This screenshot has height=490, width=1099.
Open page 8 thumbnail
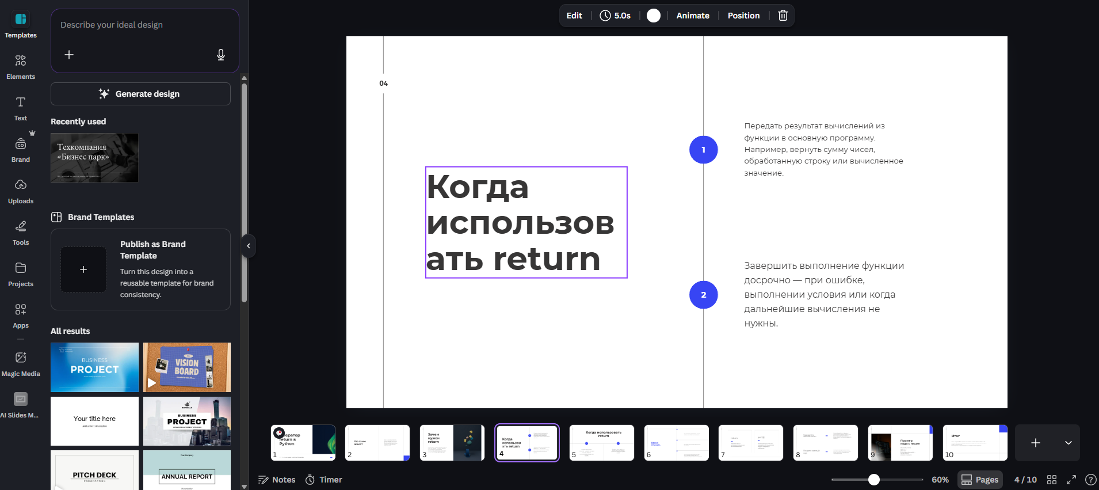tap(826, 443)
